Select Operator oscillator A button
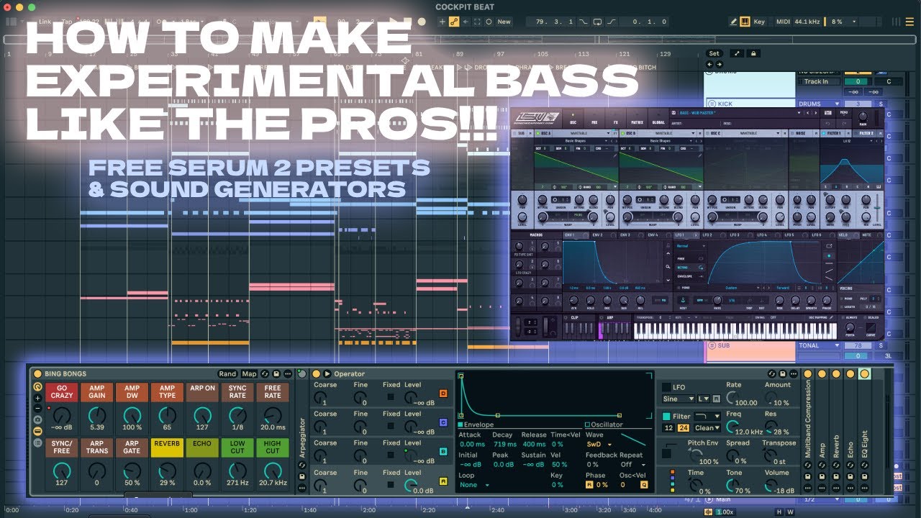 [443, 482]
